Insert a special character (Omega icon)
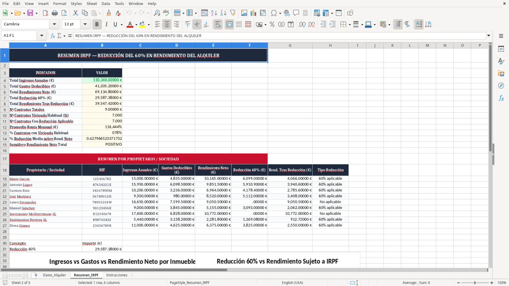The height and width of the screenshot is (286, 509). coord(274,13)
